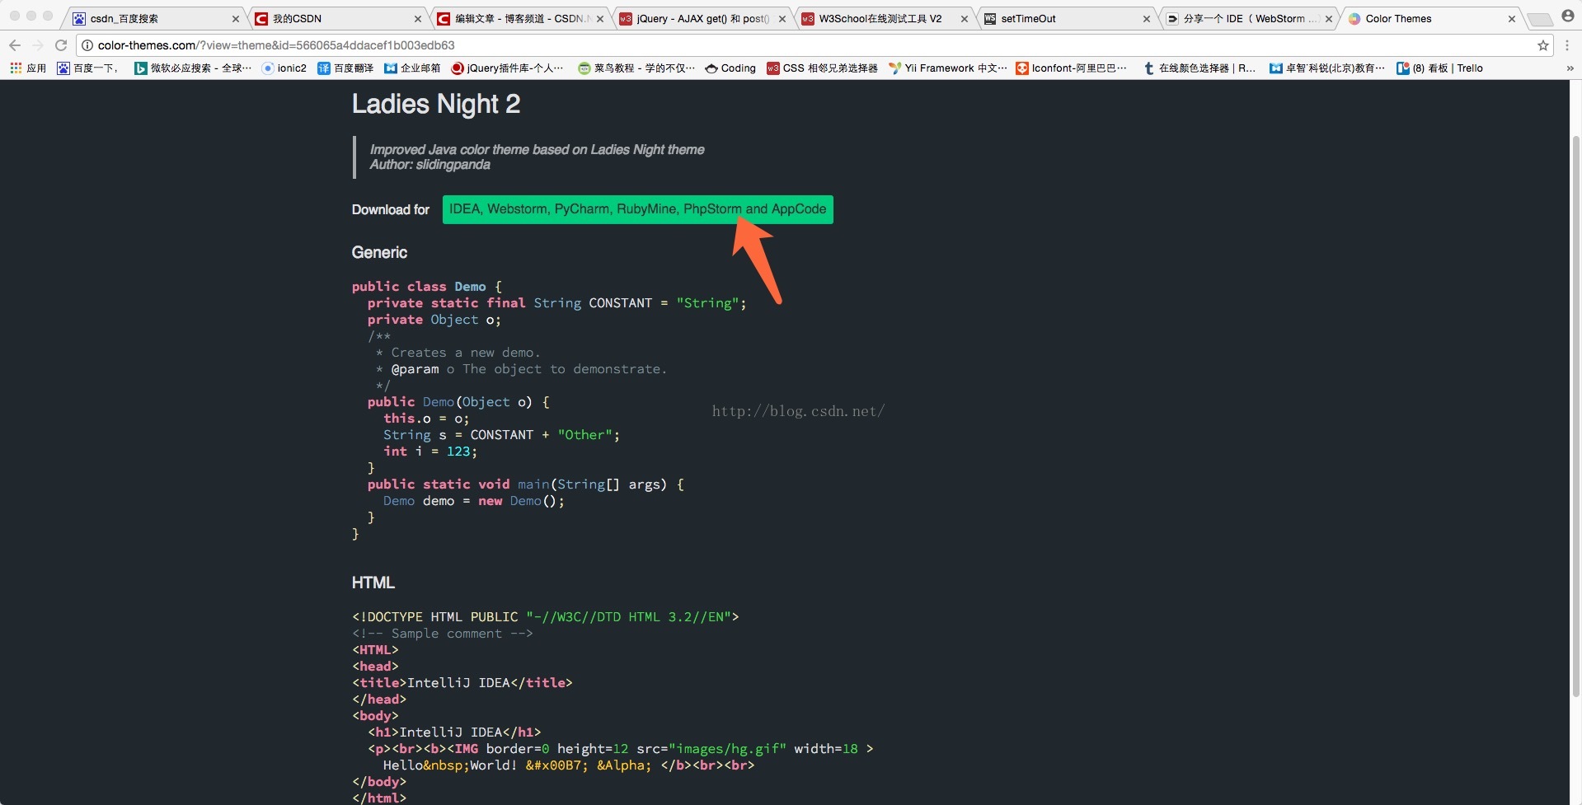Close the 我的CSDN tab
The height and width of the screenshot is (805, 1582).
point(418,19)
